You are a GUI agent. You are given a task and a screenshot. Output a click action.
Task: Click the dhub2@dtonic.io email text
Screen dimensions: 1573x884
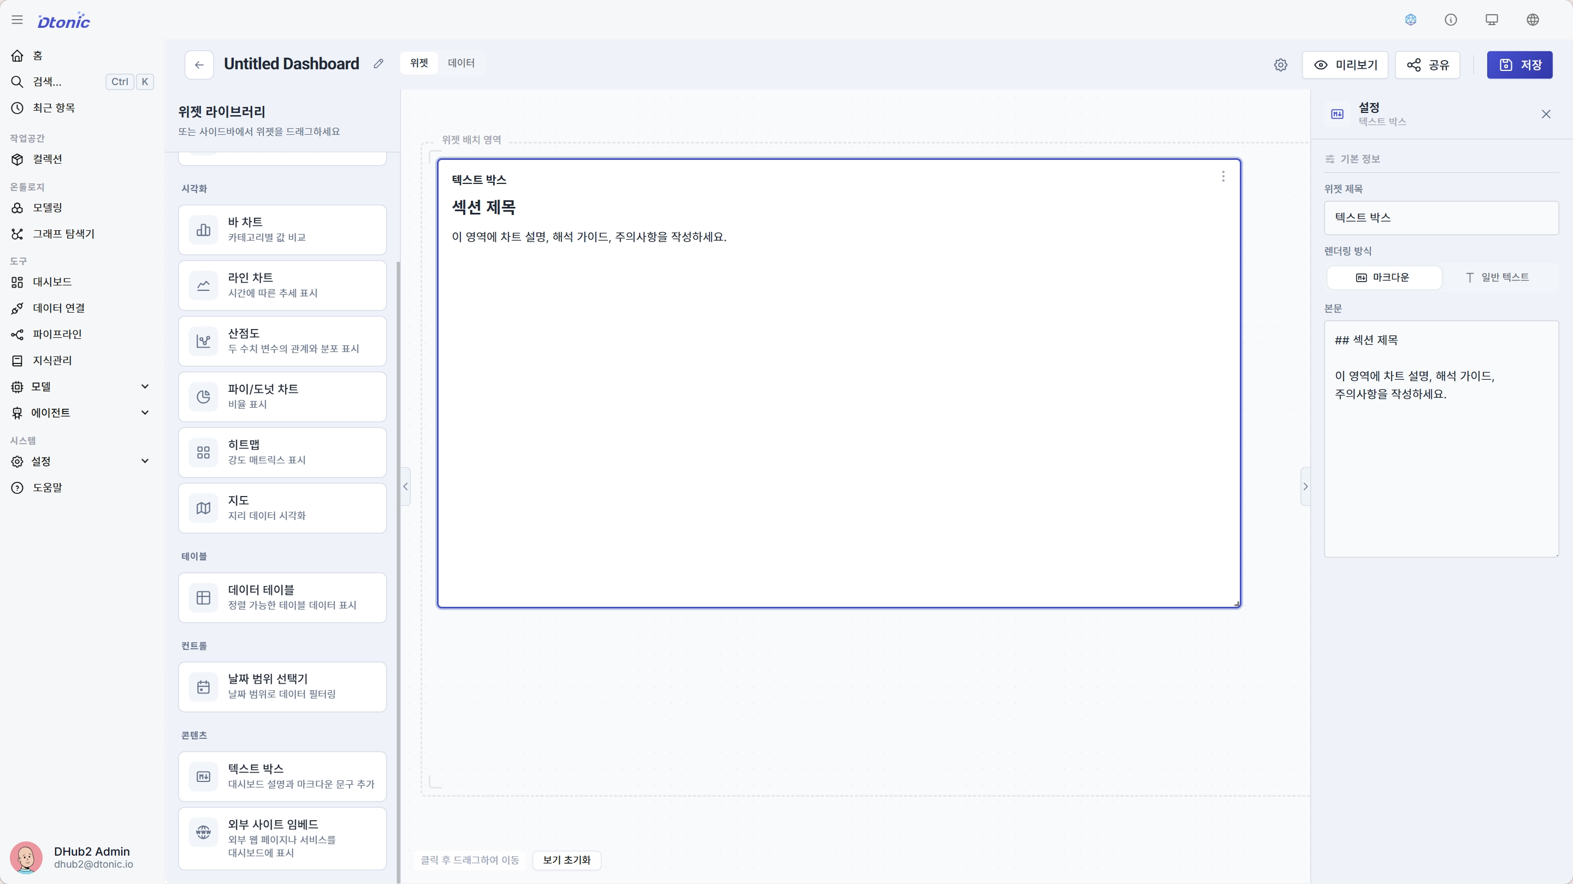pos(93,864)
